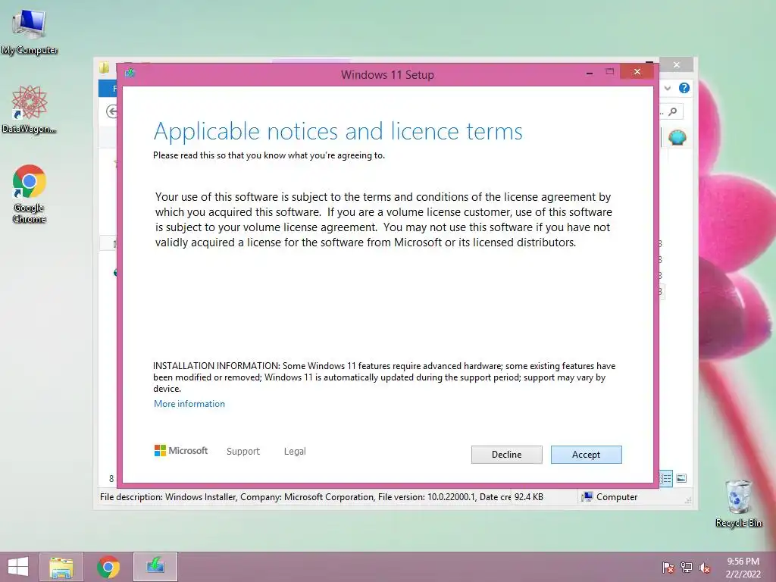Accept the licence terms
The height and width of the screenshot is (582, 776).
586,455
